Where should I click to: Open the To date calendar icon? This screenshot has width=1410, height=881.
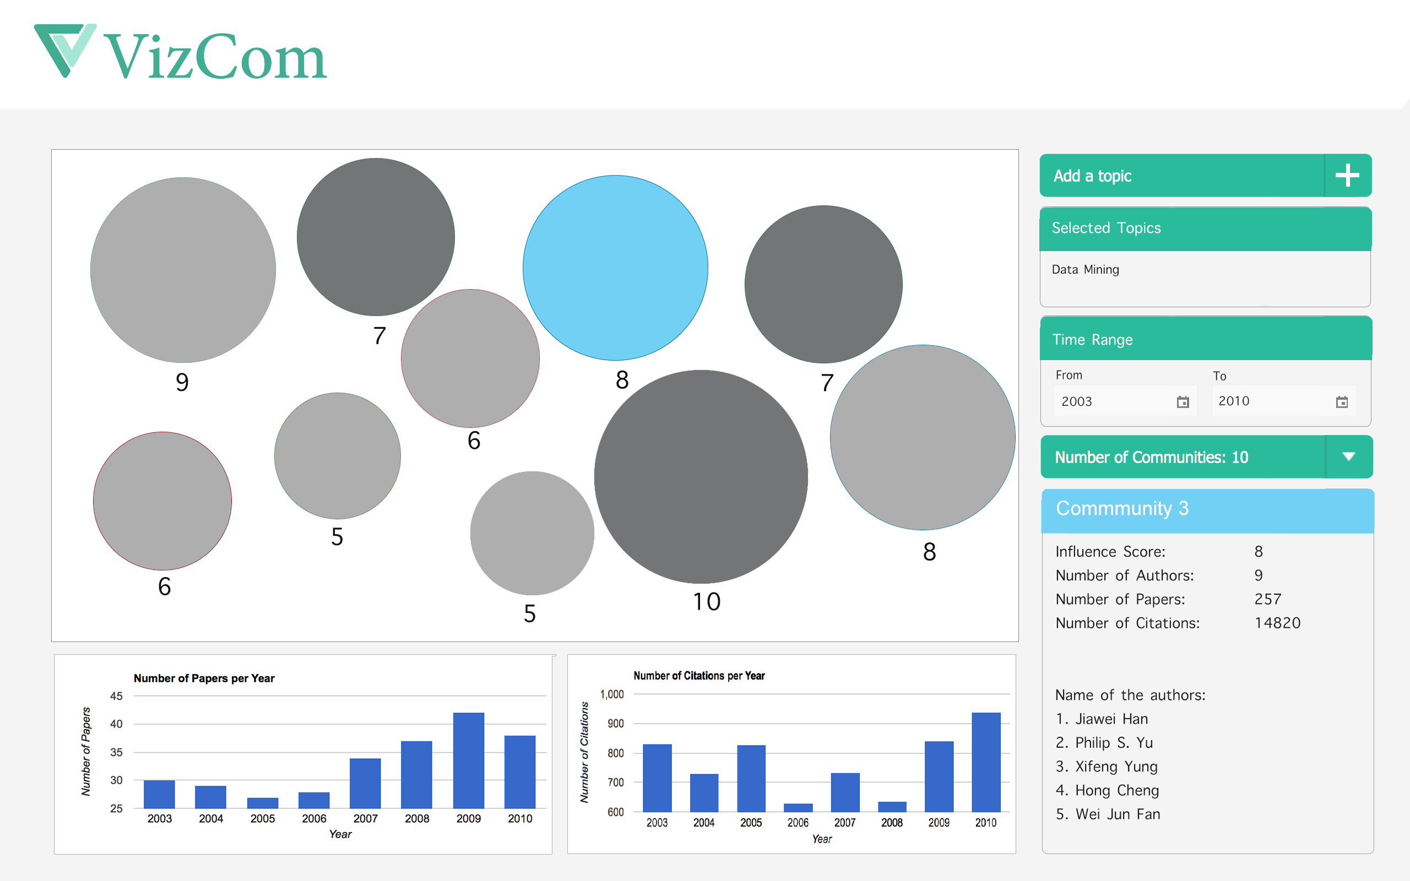click(1341, 402)
